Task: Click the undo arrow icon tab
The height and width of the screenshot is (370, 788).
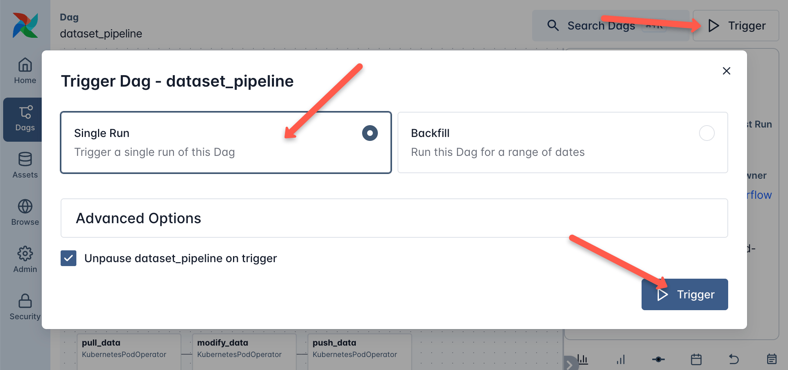Action: point(734,359)
